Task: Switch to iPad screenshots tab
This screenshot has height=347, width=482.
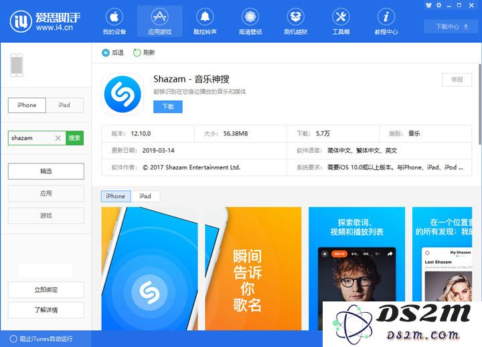Action: coord(145,196)
